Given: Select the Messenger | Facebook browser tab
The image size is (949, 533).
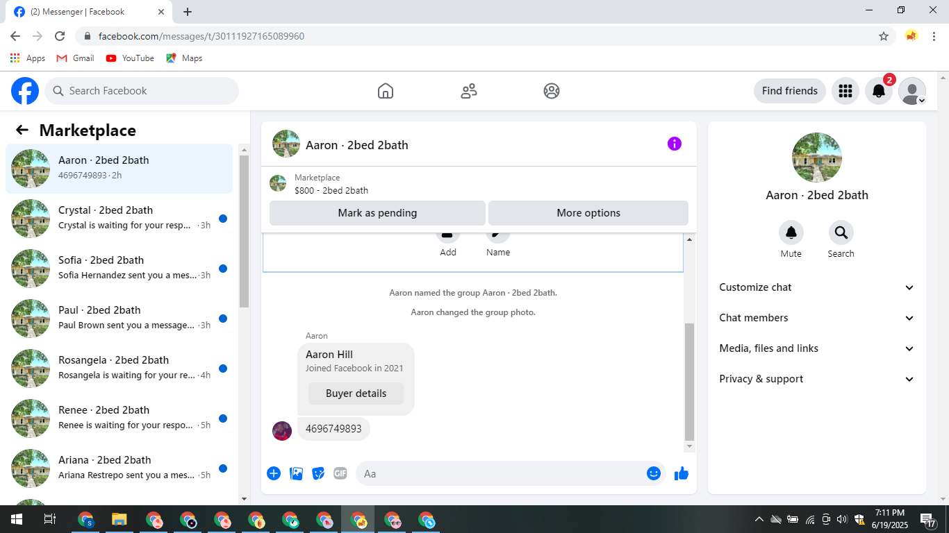Looking at the screenshot, I should pyautogui.click(x=89, y=12).
